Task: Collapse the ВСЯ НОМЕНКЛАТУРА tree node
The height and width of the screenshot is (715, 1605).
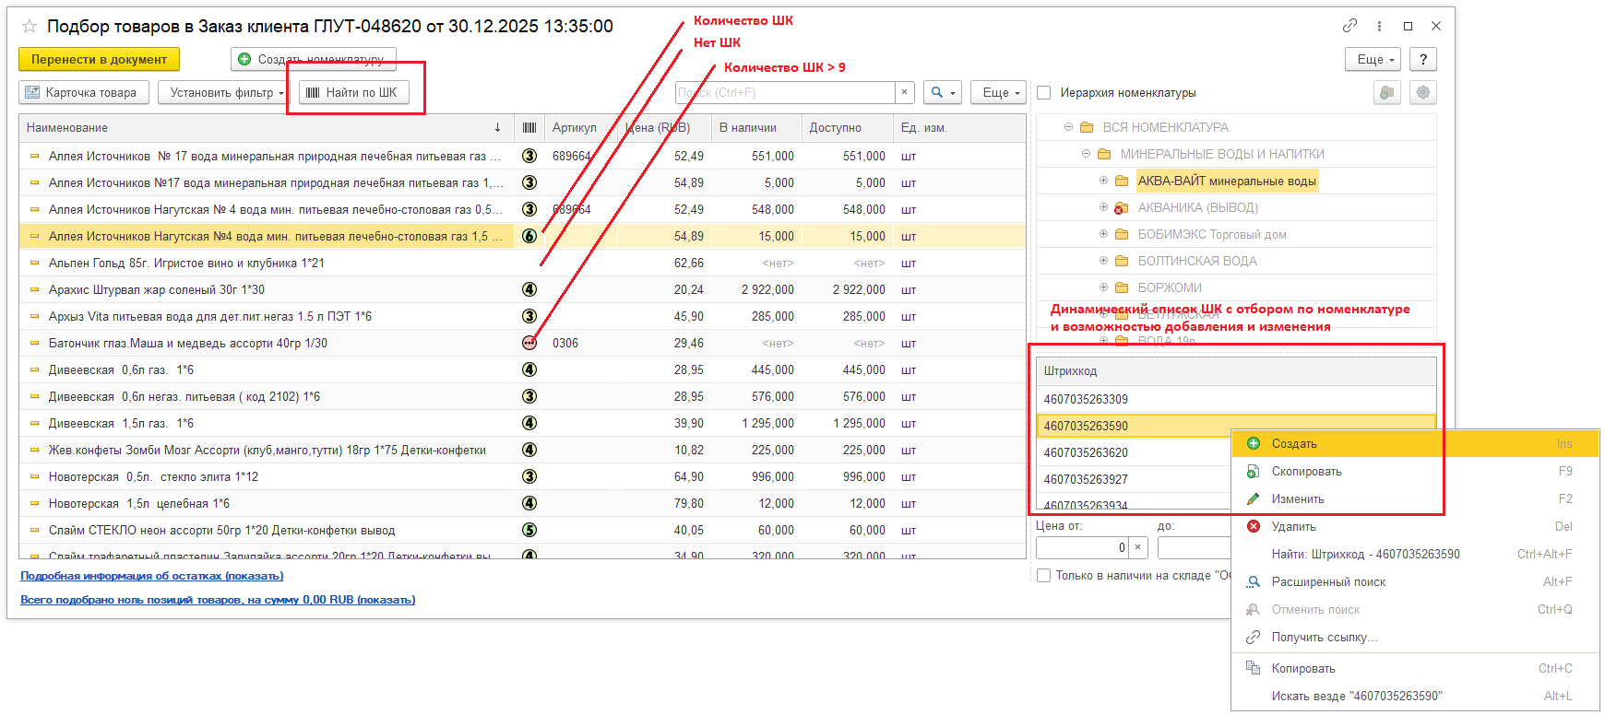Action: (x=1068, y=127)
